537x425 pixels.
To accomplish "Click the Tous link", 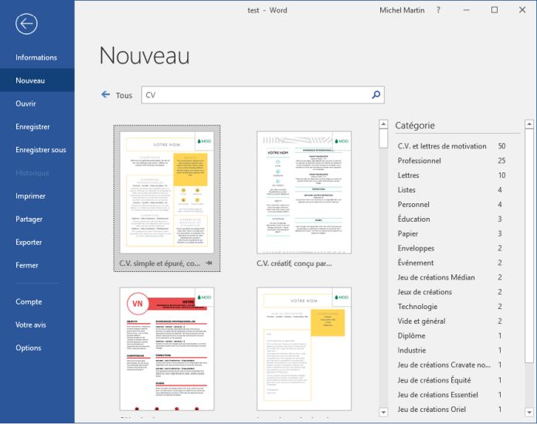I will point(124,96).
